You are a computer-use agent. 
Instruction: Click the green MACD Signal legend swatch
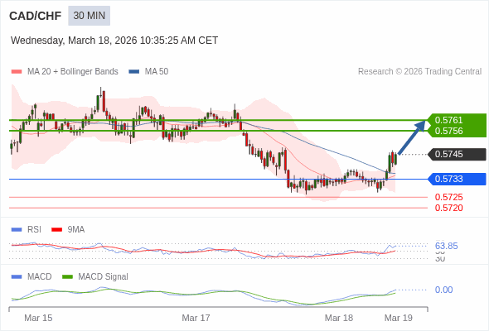click(x=67, y=277)
